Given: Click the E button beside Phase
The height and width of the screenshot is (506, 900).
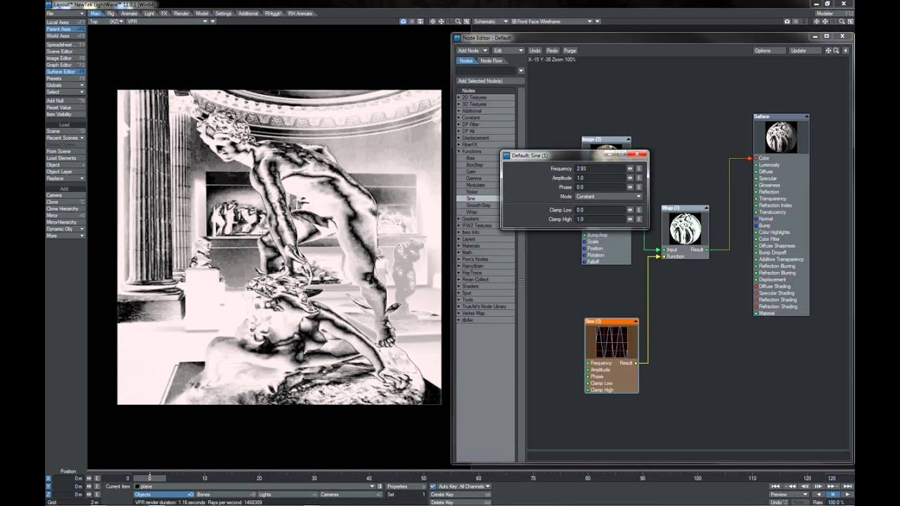Looking at the screenshot, I should point(639,187).
